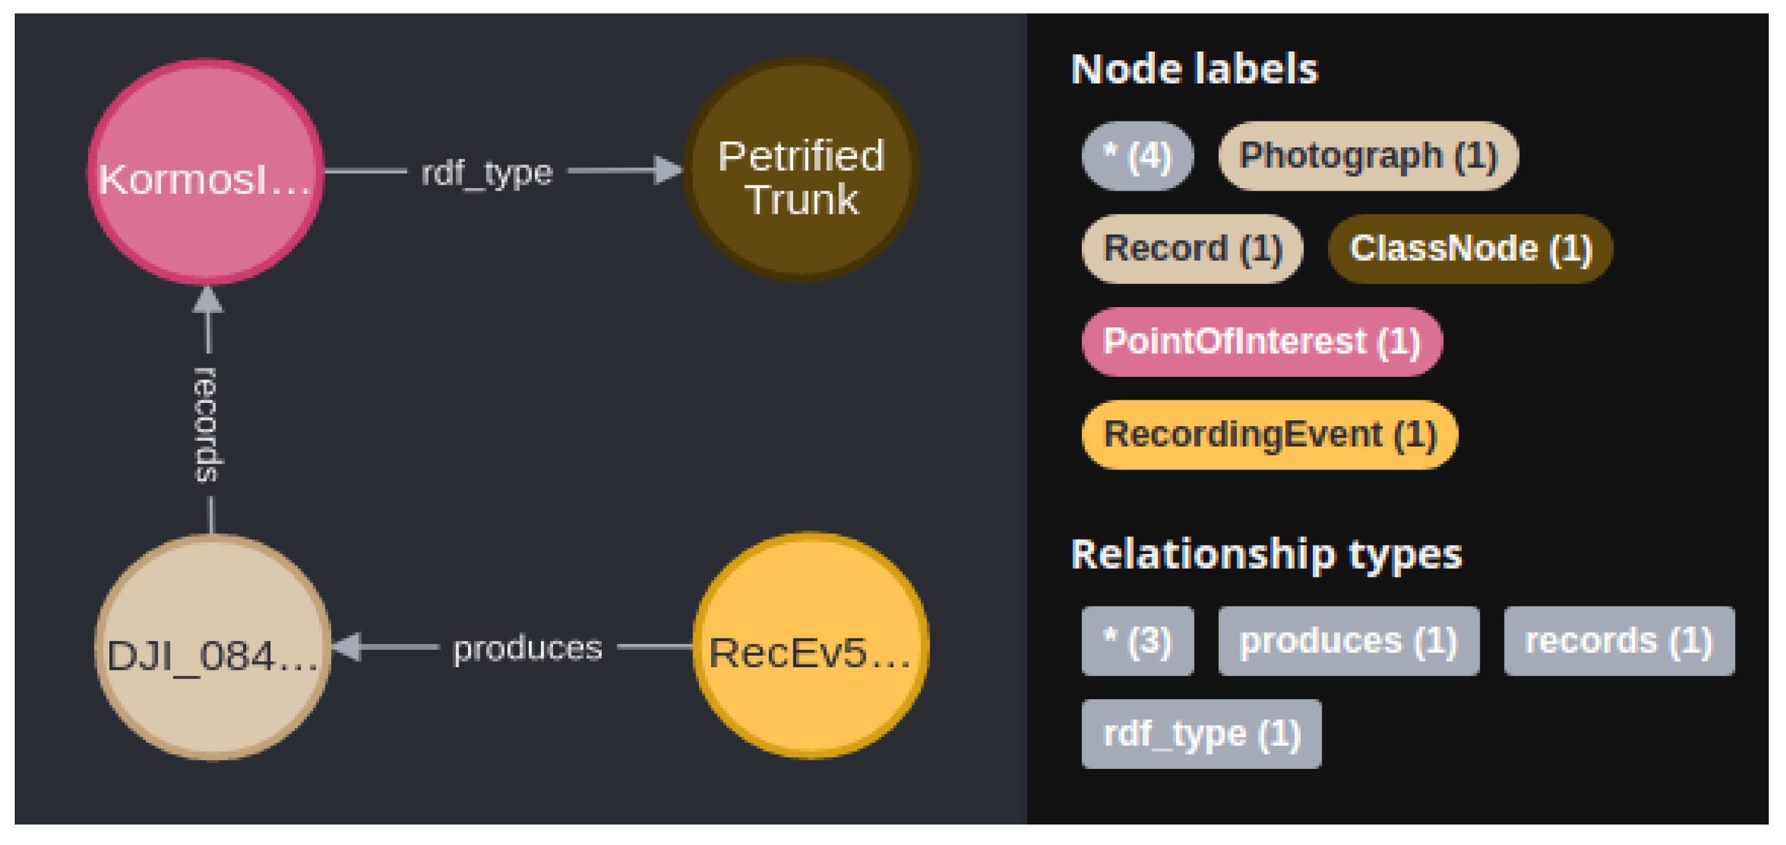Click the Record (1) label chip
This screenshot has width=1786, height=845.
[1192, 249]
